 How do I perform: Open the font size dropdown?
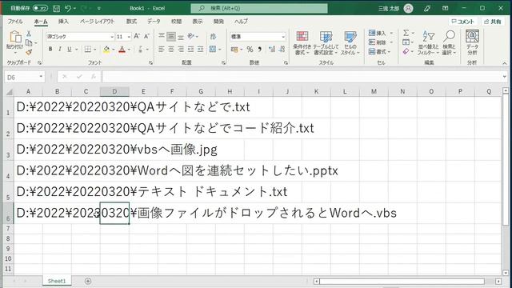129,37
